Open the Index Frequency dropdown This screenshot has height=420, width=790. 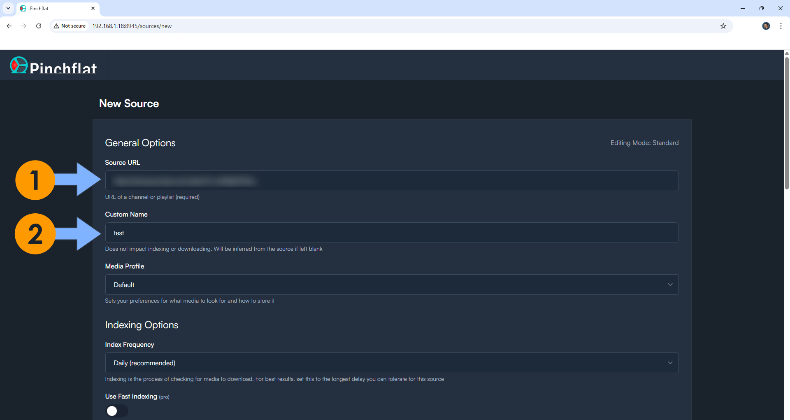(x=392, y=363)
